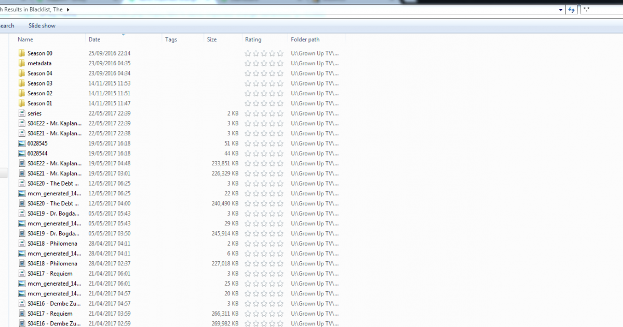The width and height of the screenshot is (623, 327).
Task: Open the address bar history dropdown arrow
Action: (x=561, y=10)
